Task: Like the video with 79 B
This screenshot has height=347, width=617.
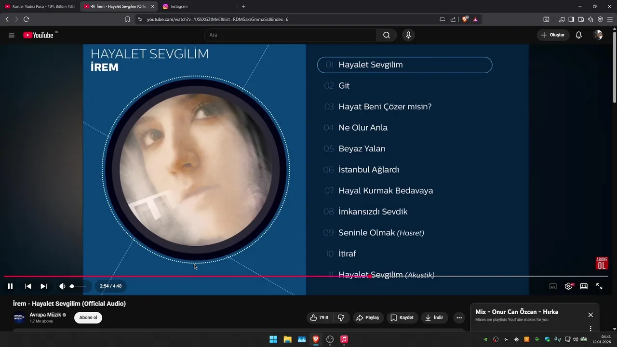Action: tap(319, 318)
